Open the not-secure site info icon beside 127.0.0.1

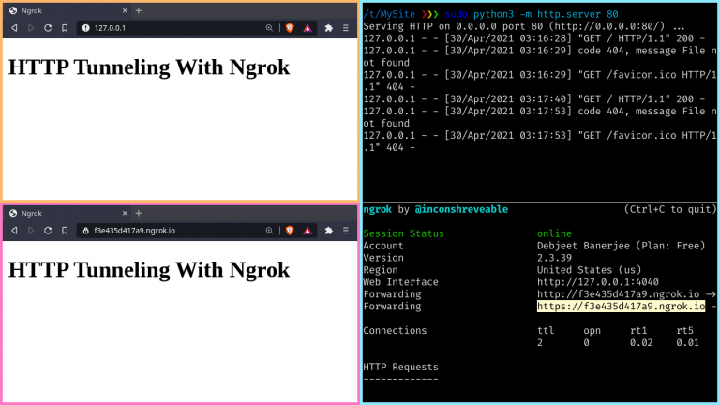(85, 28)
